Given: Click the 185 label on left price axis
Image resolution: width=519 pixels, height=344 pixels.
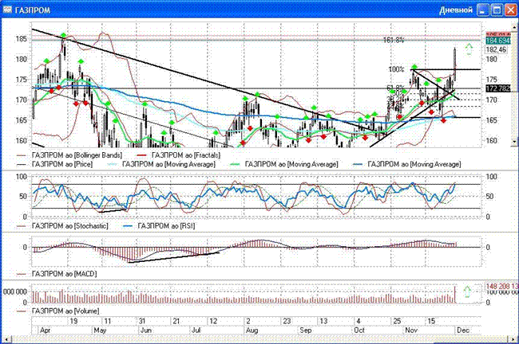Looking at the screenshot, I should 22,39.
